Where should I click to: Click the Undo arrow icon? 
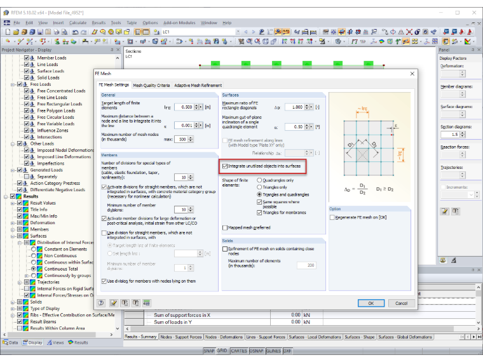click(75, 32)
